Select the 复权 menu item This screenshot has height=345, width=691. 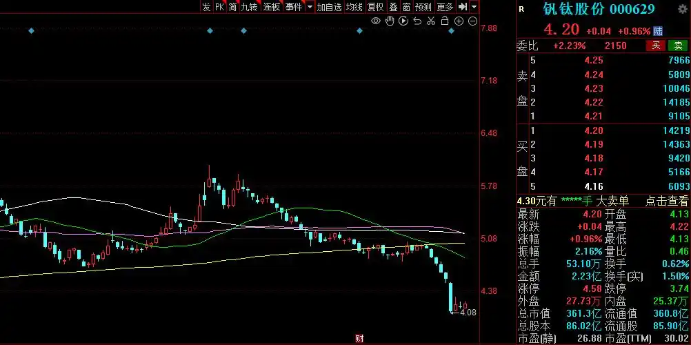pyautogui.click(x=376, y=7)
